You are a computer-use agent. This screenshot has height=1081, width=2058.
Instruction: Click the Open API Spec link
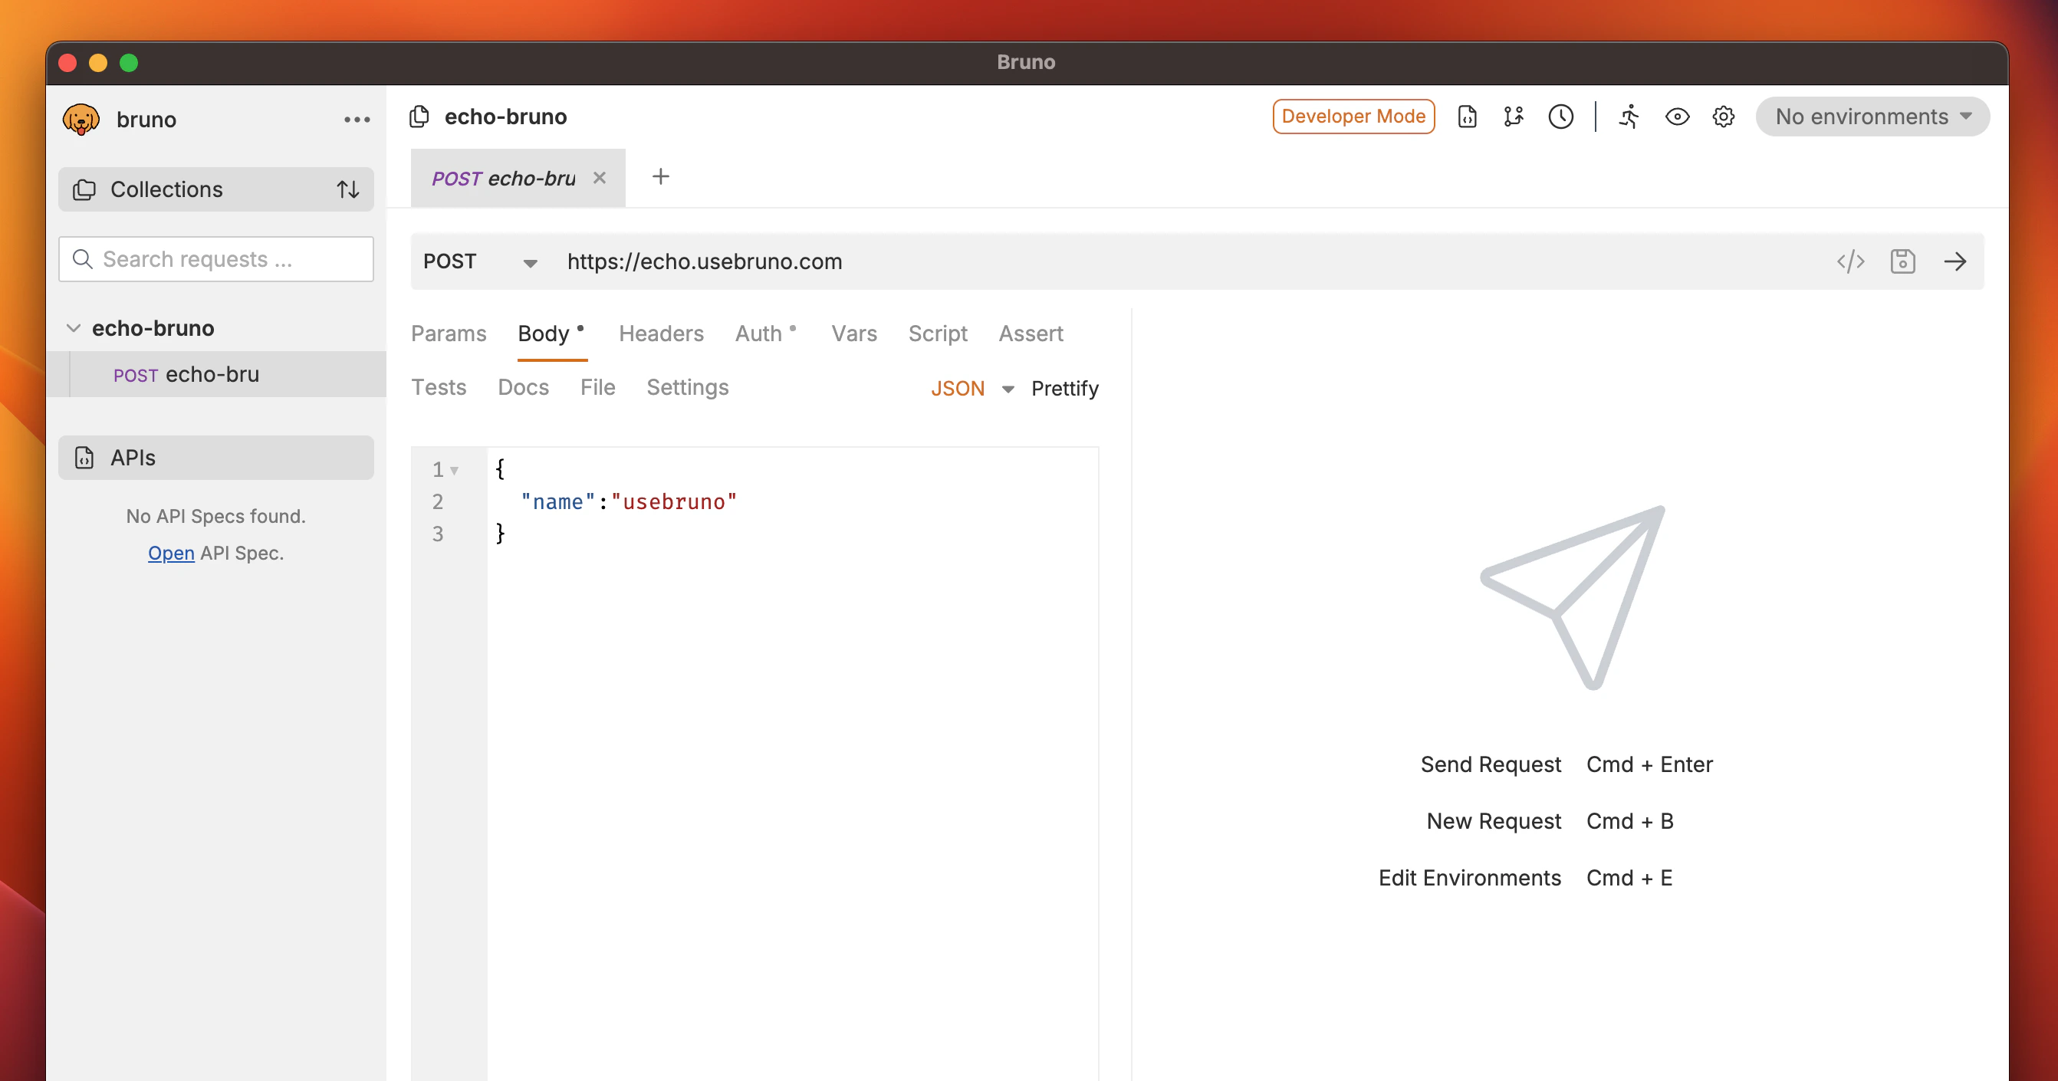(171, 553)
